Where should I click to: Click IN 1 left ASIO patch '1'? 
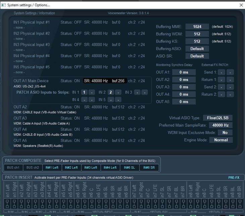pyautogui.click(x=84, y=92)
